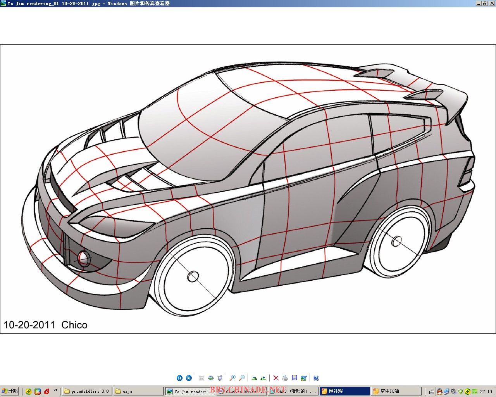Print the current picture
Viewport: 496px width, 397px height.
[x=285, y=378]
